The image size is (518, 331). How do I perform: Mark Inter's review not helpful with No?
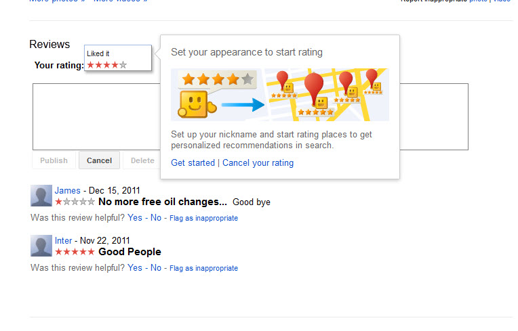click(156, 268)
